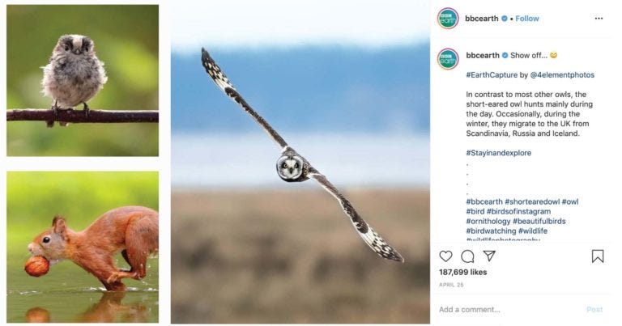Open the red squirrel thumbnail photo
This screenshot has width=622, height=326.
[x=83, y=247]
